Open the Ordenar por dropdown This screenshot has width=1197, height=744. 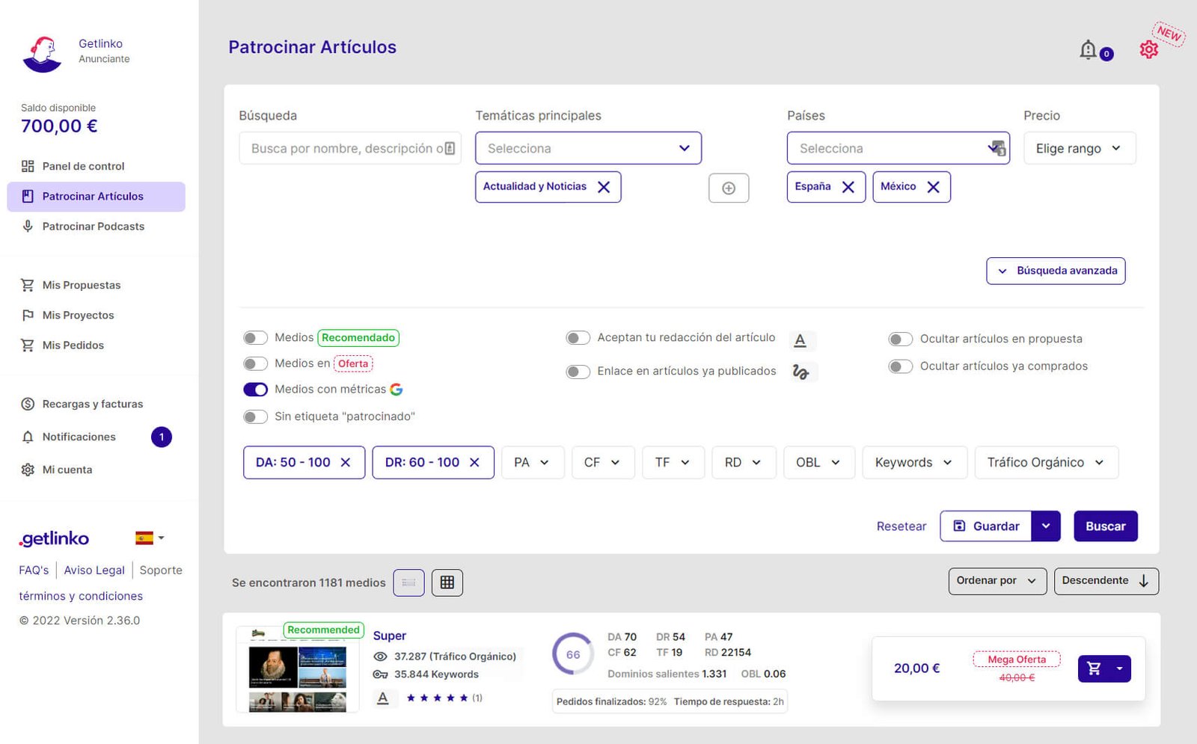997,581
